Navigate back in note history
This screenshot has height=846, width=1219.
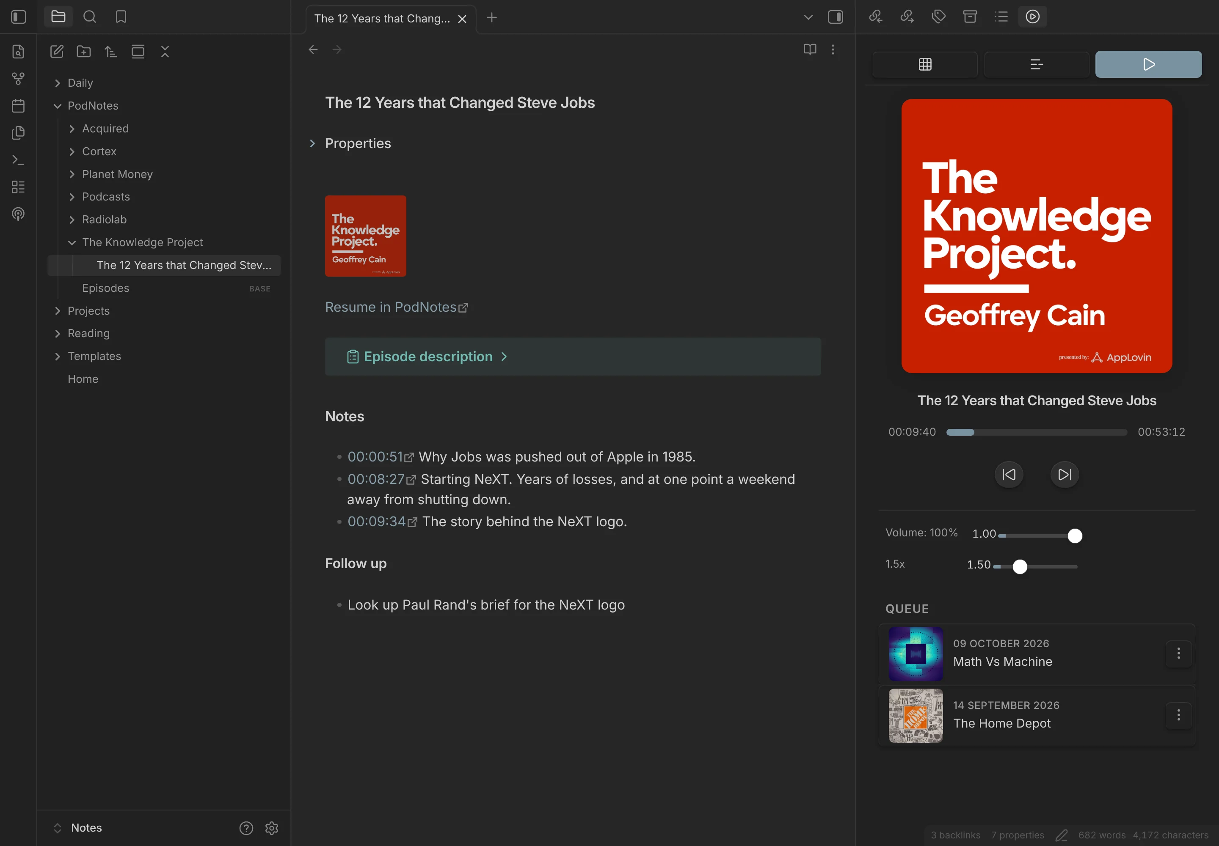pyautogui.click(x=313, y=49)
